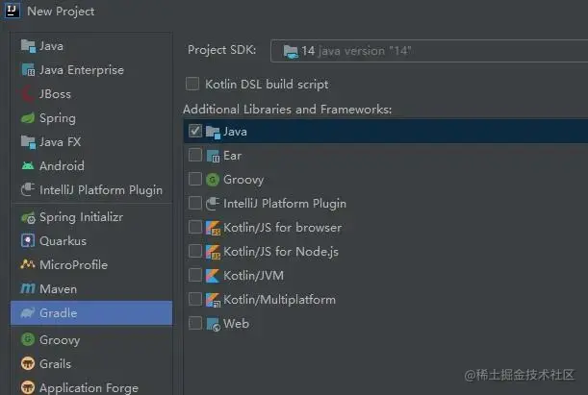
Task: Check the Kotlin/JS for browser checkbox
Action: [195, 227]
